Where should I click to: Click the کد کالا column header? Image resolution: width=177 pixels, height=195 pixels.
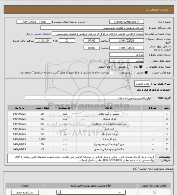click(x=152, y=108)
